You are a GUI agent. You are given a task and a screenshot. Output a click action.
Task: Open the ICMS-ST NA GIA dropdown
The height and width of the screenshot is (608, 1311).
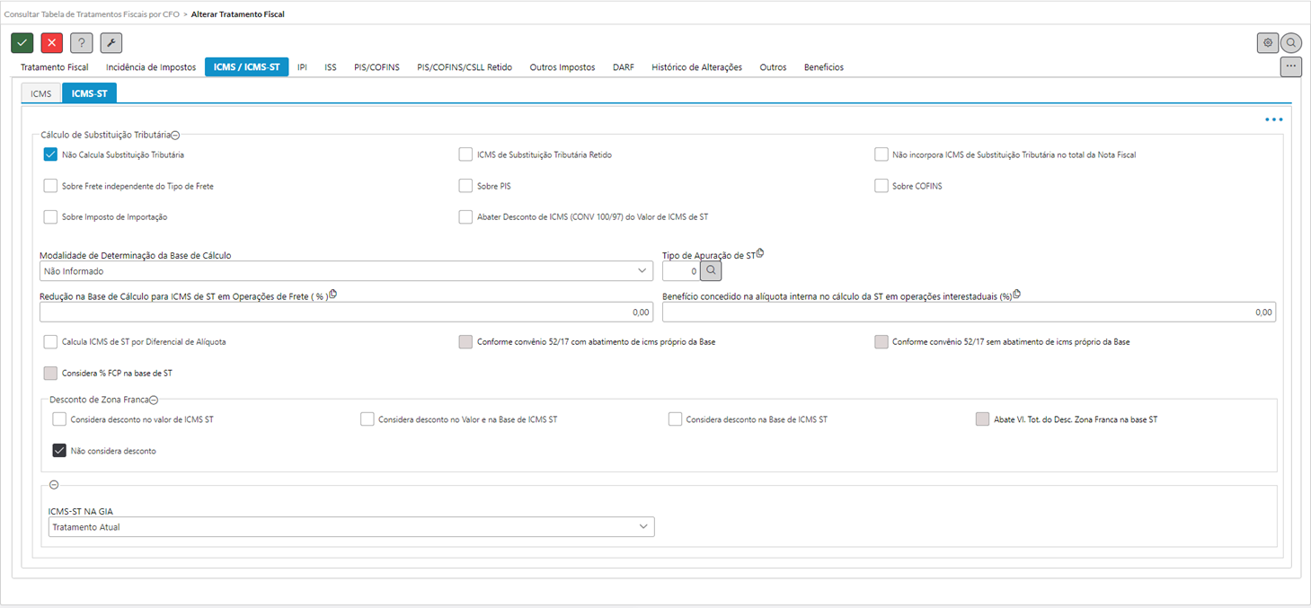(351, 527)
